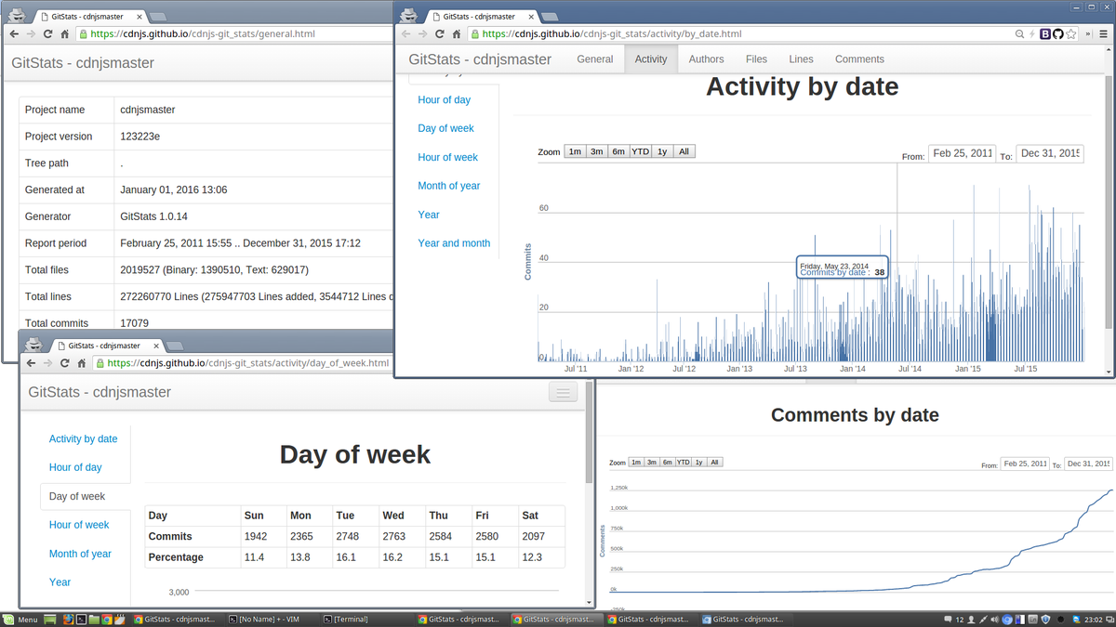Open Authors tab in GitStats navbar
Screen dimensions: 1116x627
[707, 59]
